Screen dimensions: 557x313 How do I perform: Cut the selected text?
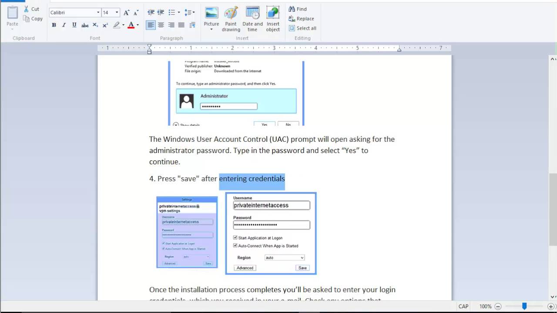tap(31, 9)
